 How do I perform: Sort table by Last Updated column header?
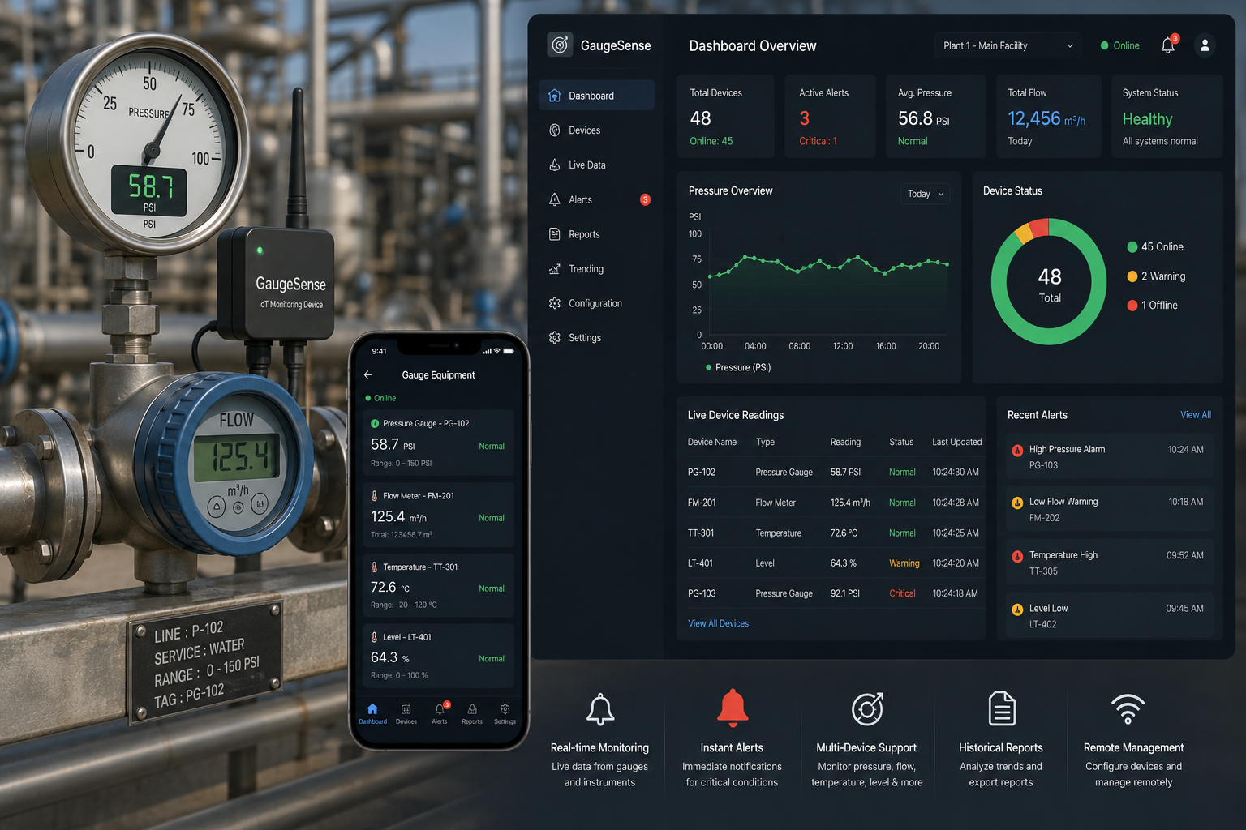(956, 442)
